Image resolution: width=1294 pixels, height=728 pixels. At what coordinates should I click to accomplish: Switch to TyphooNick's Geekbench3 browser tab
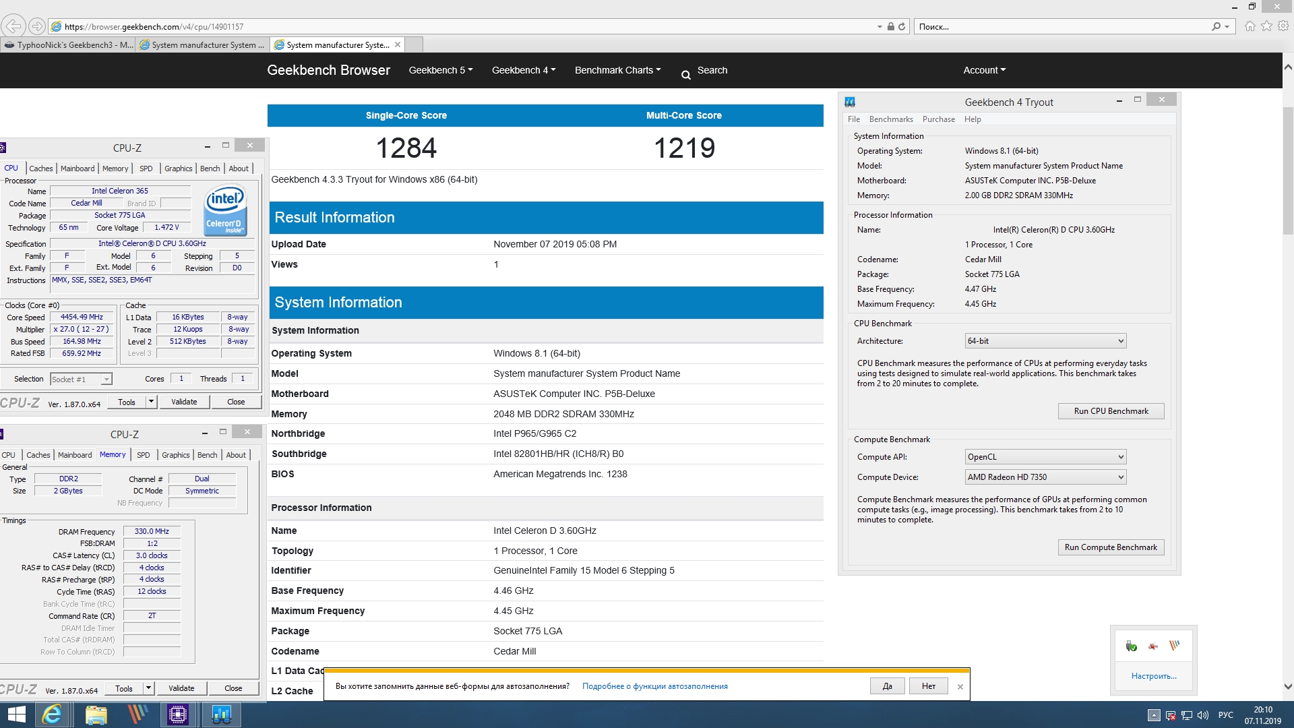point(68,45)
